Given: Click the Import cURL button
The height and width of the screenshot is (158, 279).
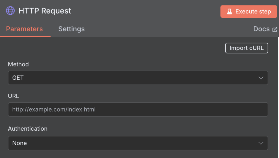Looking at the screenshot, I should tap(247, 48).
